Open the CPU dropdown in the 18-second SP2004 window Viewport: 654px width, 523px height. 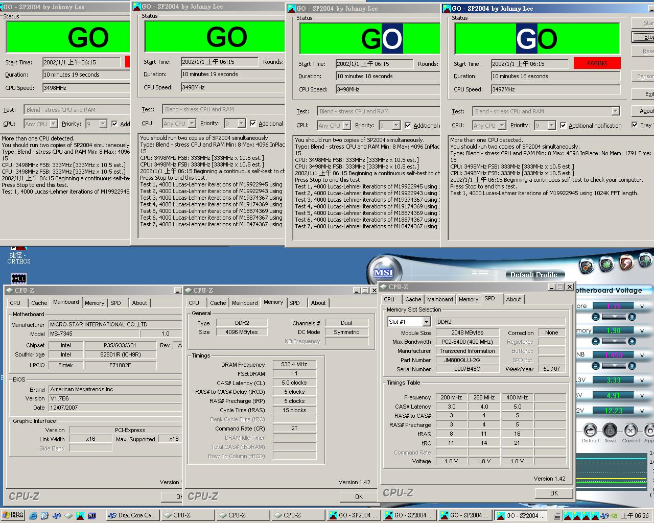coord(346,125)
